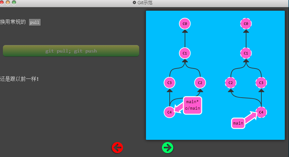The height and width of the screenshot is (157, 289).
Task: Select local commit node C3
Action: pos(169,83)
